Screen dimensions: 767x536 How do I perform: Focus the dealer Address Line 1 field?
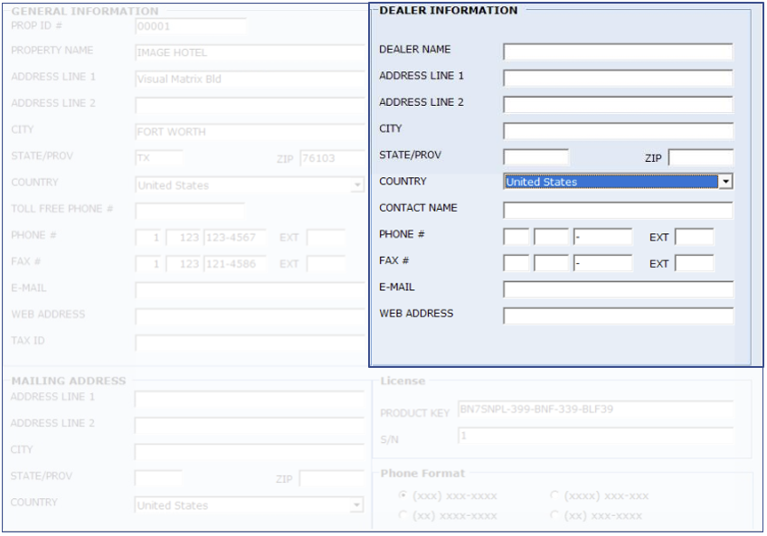coord(618,79)
